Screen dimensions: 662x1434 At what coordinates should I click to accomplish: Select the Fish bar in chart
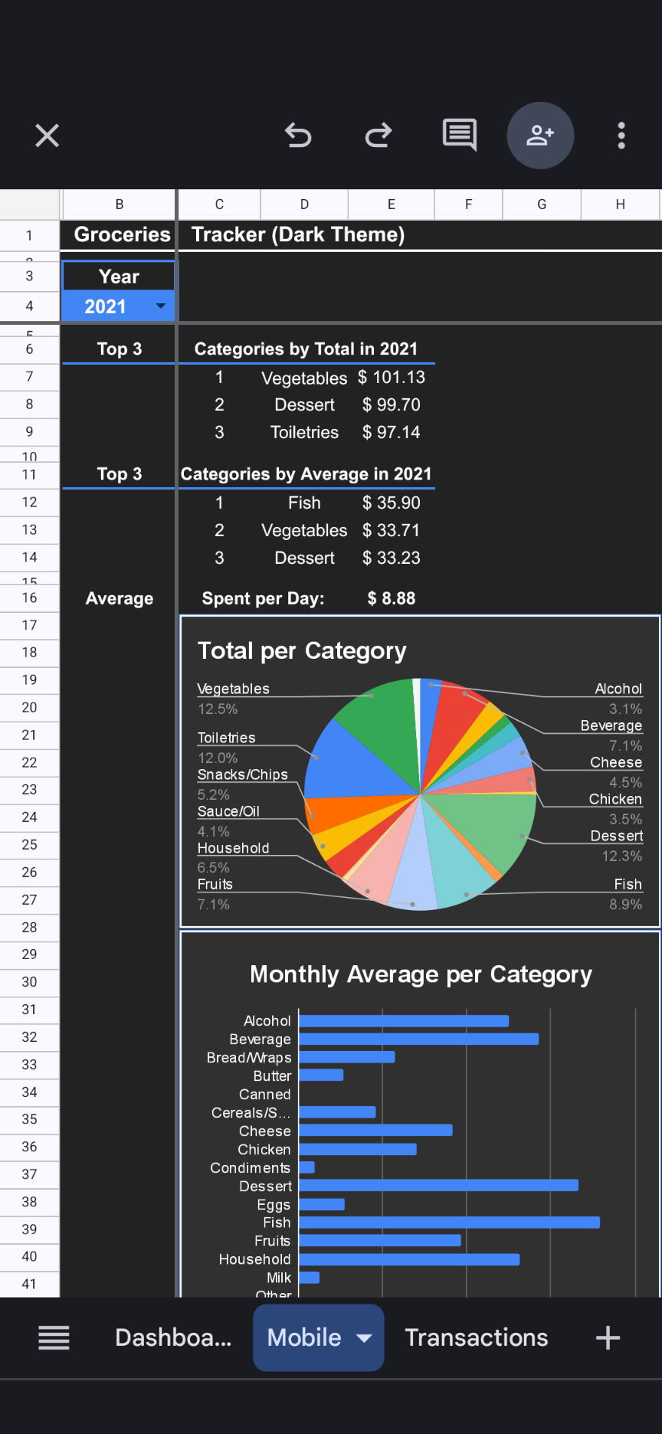point(448,1223)
